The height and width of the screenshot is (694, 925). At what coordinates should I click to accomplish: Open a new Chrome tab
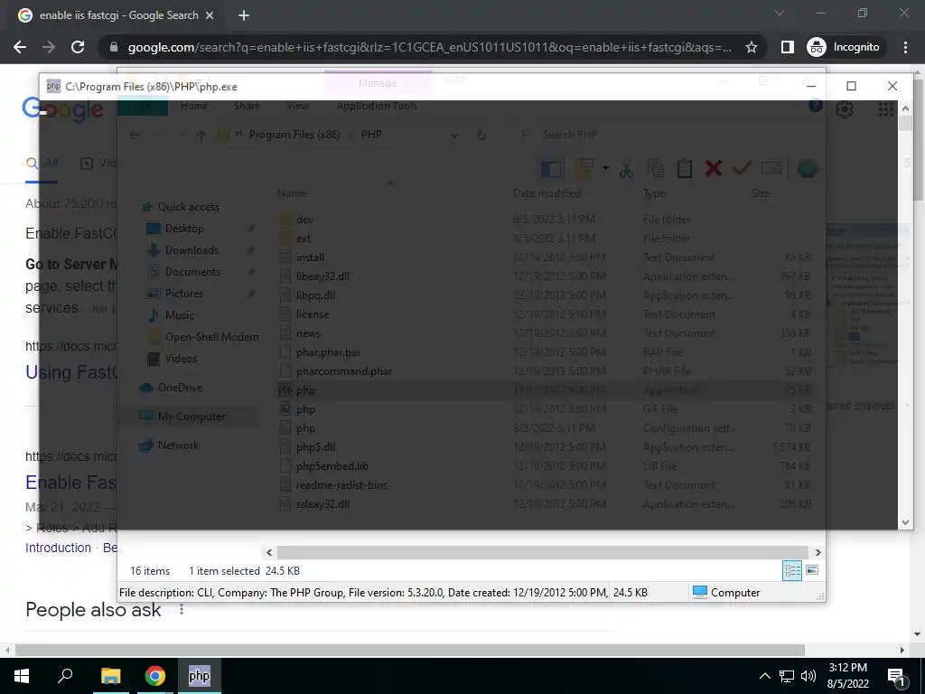point(244,15)
